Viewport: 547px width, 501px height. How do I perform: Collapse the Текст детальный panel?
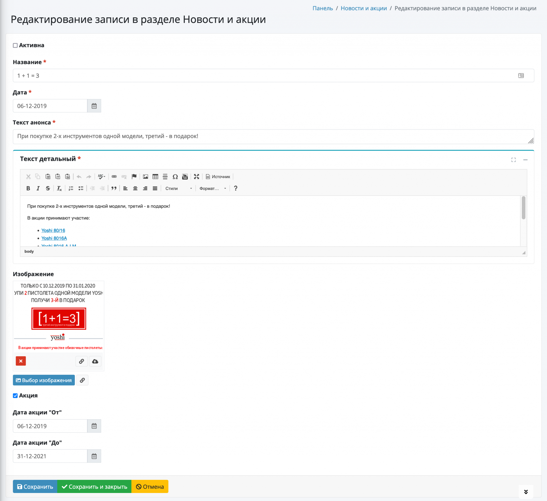pyautogui.click(x=525, y=160)
